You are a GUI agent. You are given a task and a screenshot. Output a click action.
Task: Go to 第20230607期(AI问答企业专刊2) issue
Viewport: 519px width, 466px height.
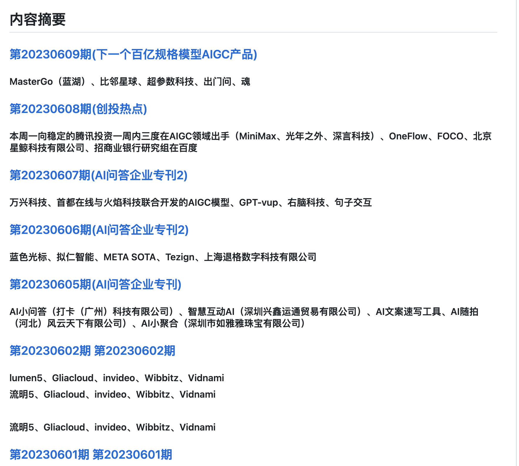pyautogui.click(x=98, y=175)
